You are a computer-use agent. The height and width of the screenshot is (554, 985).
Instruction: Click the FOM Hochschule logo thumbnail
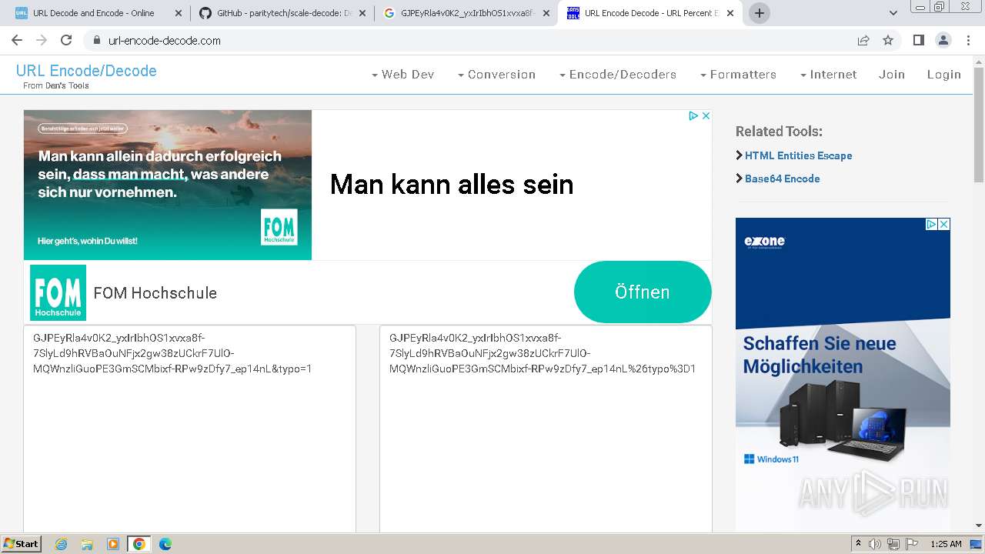pyautogui.click(x=58, y=292)
